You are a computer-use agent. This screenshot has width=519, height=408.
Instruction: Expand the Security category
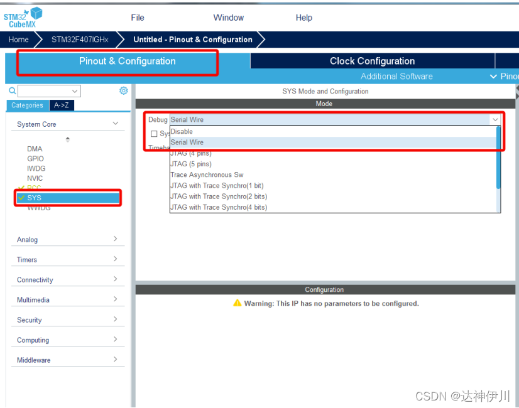tap(115, 319)
